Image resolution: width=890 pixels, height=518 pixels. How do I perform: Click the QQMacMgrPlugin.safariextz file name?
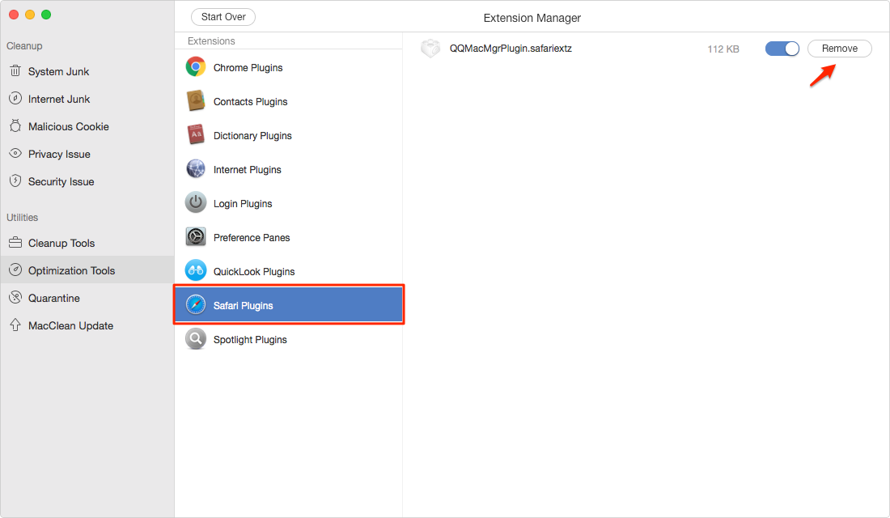click(x=511, y=49)
